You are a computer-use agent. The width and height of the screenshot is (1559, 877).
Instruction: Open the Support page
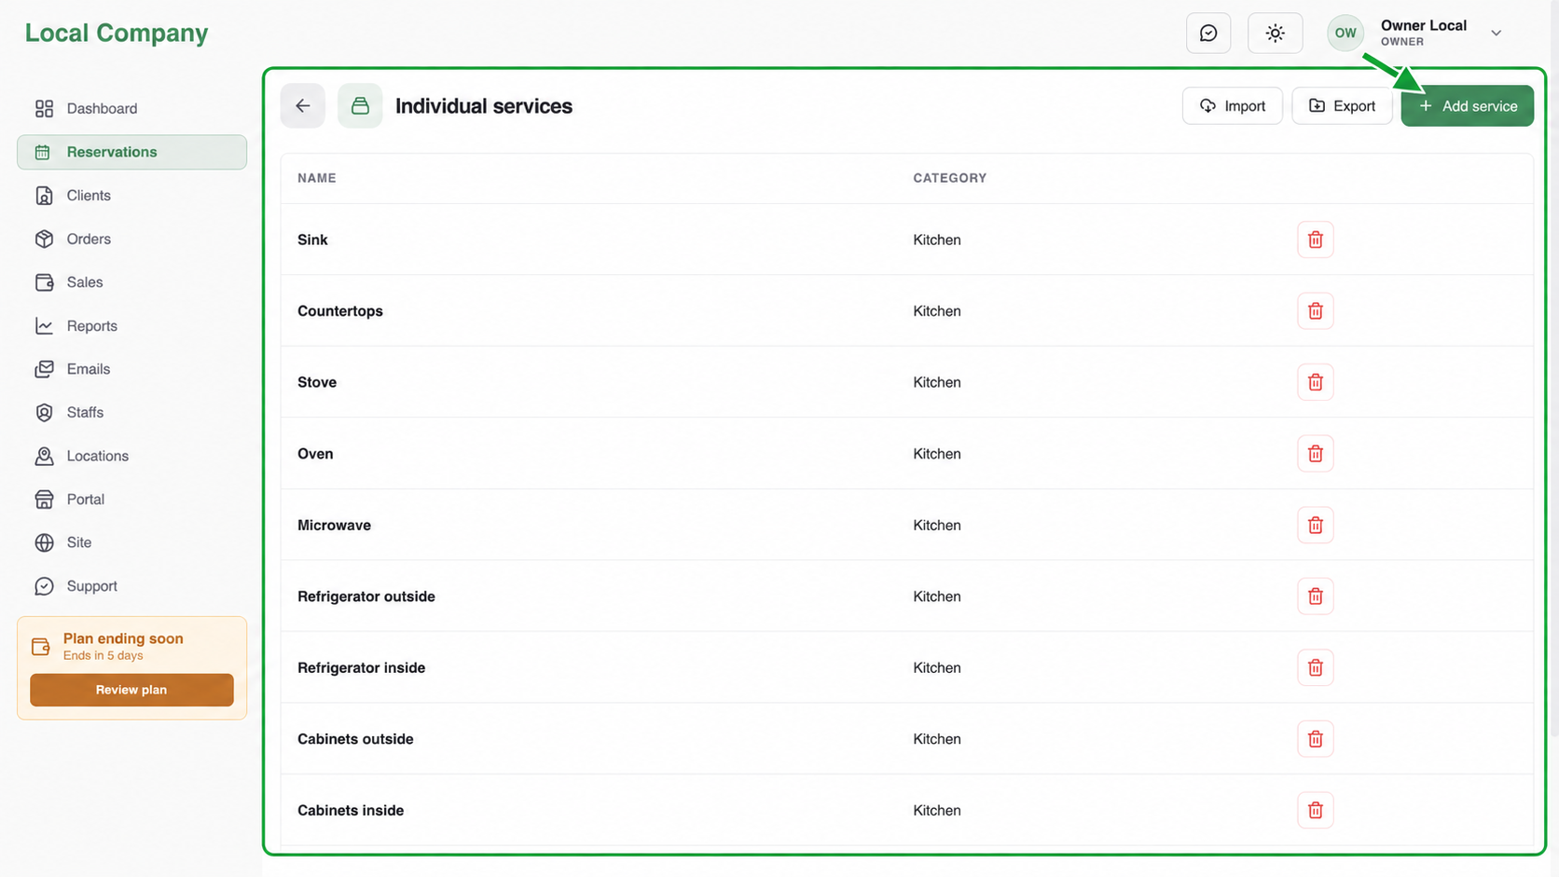click(131, 586)
